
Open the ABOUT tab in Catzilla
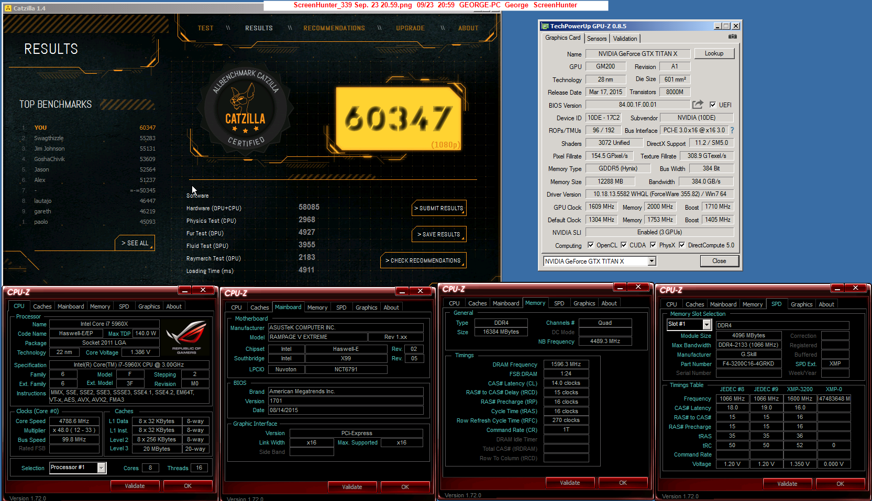click(x=468, y=28)
